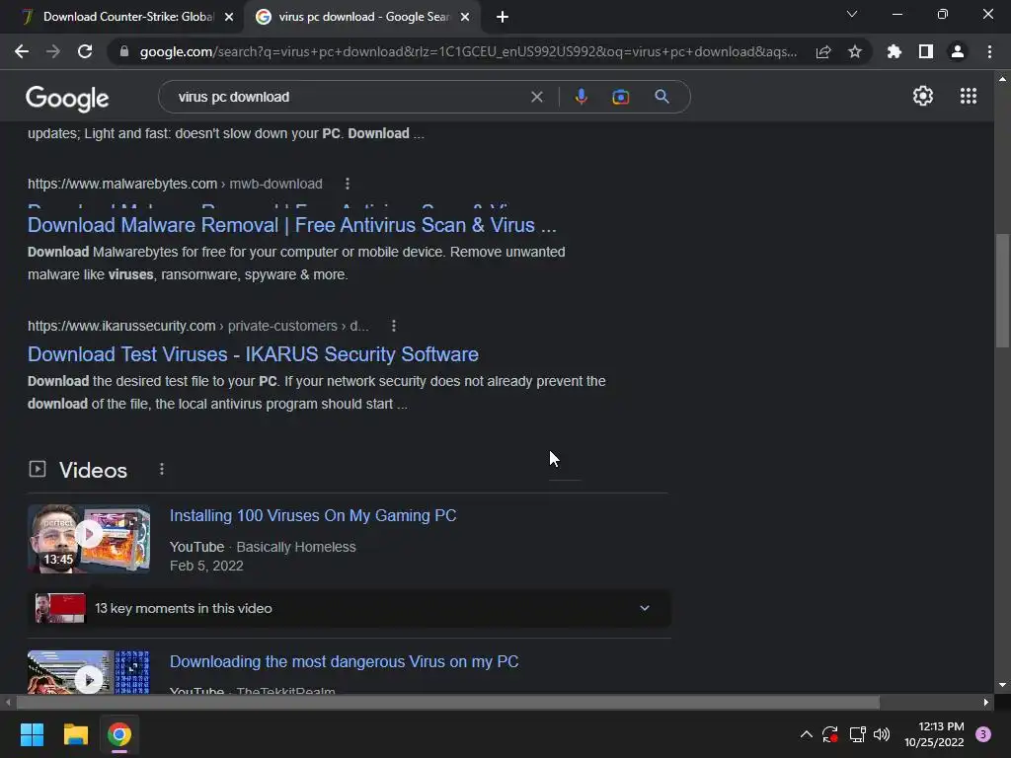Viewport: 1011px width, 758px height.
Task: Open tab search dropdown arrow
Action: (x=852, y=14)
